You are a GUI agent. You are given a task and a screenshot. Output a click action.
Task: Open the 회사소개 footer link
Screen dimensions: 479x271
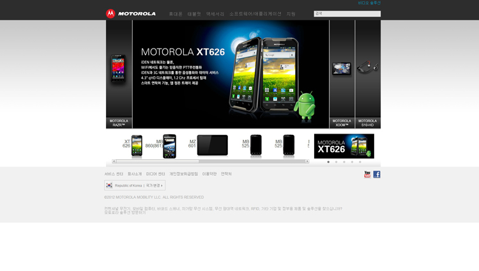[x=135, y=174]
